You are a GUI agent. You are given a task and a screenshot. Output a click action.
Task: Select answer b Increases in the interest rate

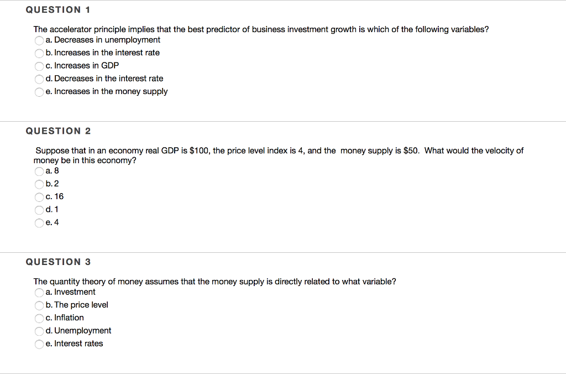point(39,53)
